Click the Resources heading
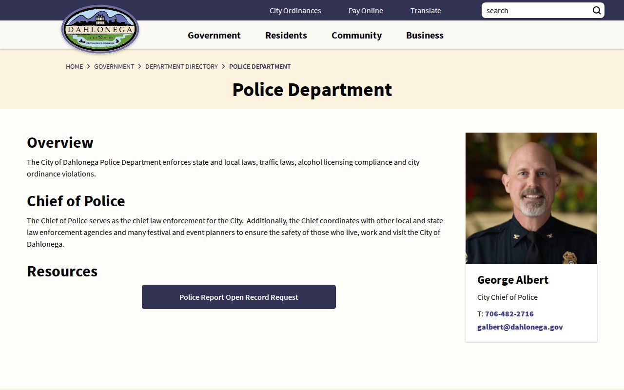624x390 pixels. (x=62, y=271)
